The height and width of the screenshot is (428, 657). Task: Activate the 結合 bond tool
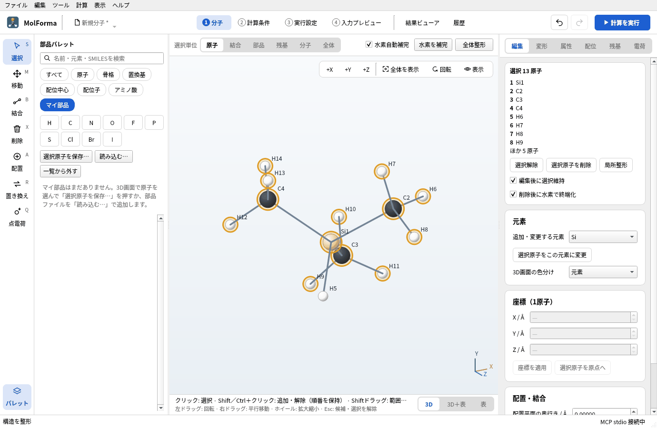[x=17, y=107]
